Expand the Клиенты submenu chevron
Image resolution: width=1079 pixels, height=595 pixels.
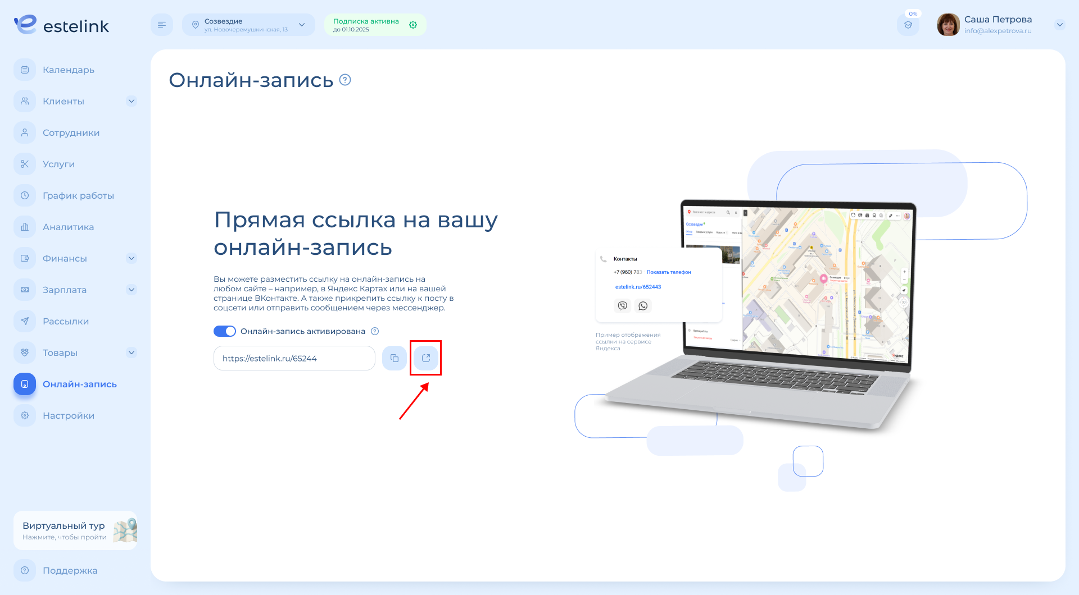(132, 101)
